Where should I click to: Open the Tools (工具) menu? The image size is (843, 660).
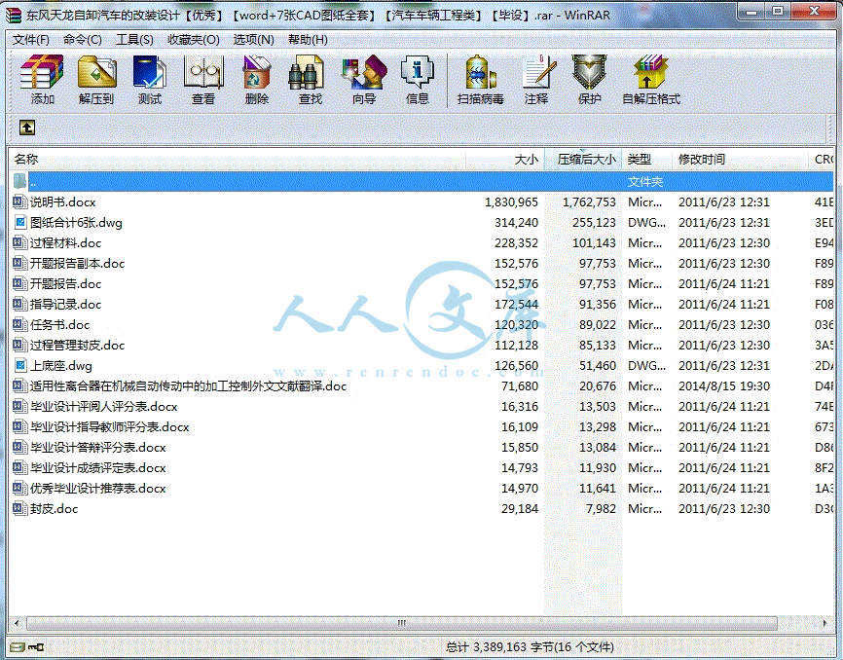point(134,40)
